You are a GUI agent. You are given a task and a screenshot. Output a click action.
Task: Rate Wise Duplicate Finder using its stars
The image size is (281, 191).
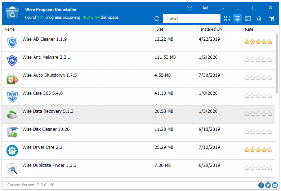258,168
